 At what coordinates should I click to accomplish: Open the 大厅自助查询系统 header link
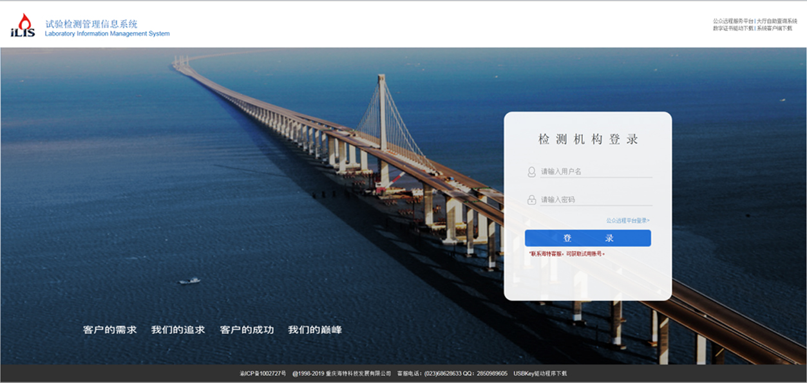[x=777, y=21]
